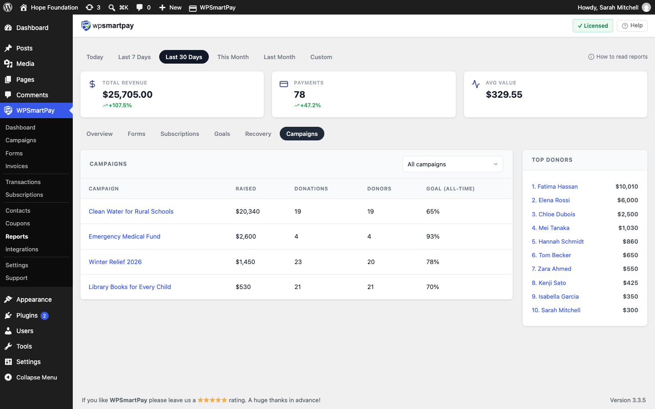Image resolution: width=655 pixels, height=409 pixels.
Task: Open Emergency Medical Fund campaign
Action: pyautogui.click(x=125, y=236)
